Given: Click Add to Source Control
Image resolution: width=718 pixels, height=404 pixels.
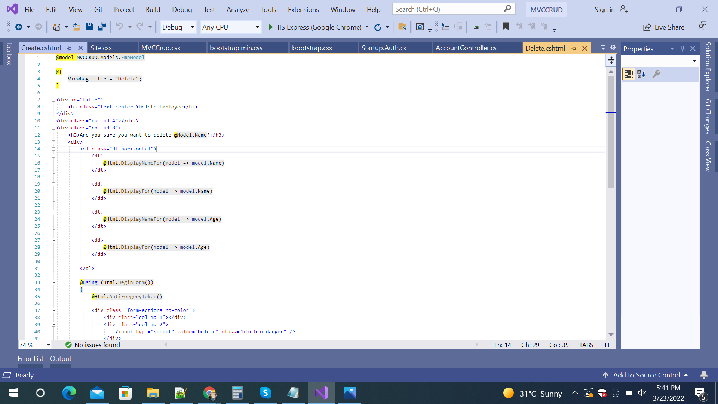Looking at the screenshot, I should [x=646, y=375].
